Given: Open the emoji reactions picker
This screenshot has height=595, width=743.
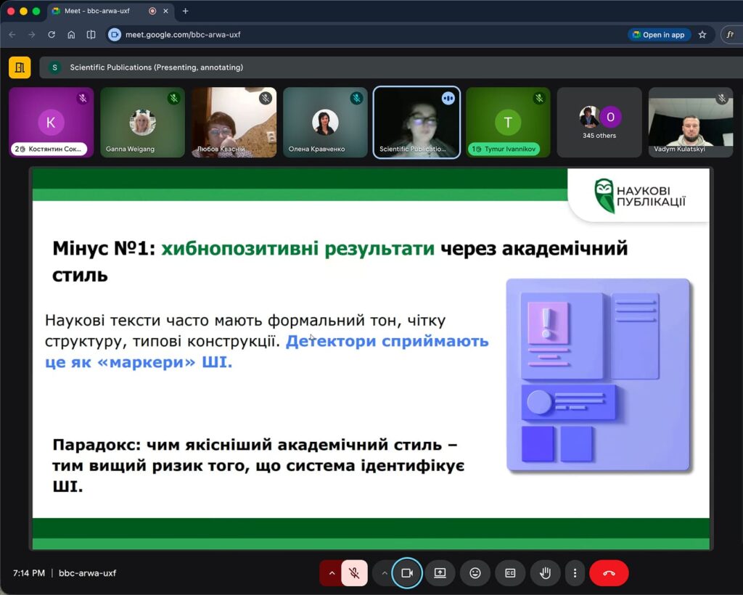Looking at the screenshot, I should coord(475,573).
